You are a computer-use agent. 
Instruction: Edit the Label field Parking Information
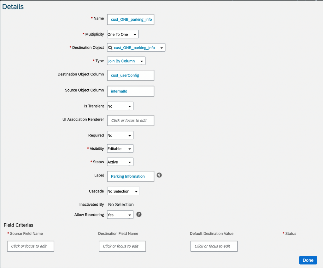tap(131, 176)
